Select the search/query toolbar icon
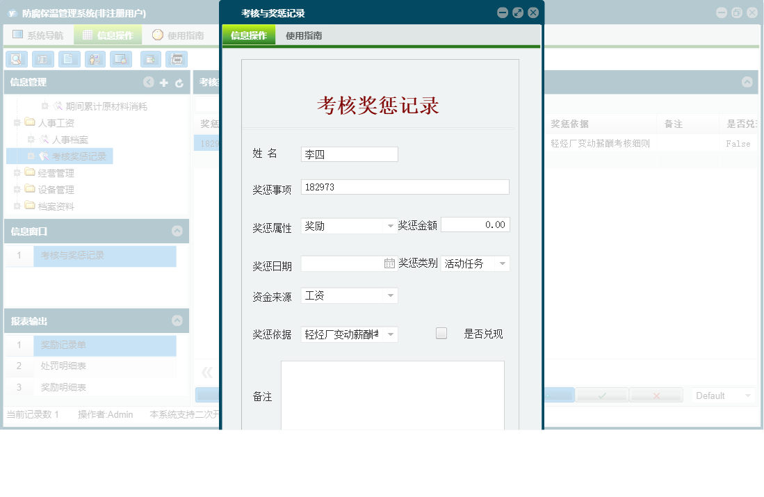Image resolution: width=764 pixels, height=497 pixels. (16, 59)
